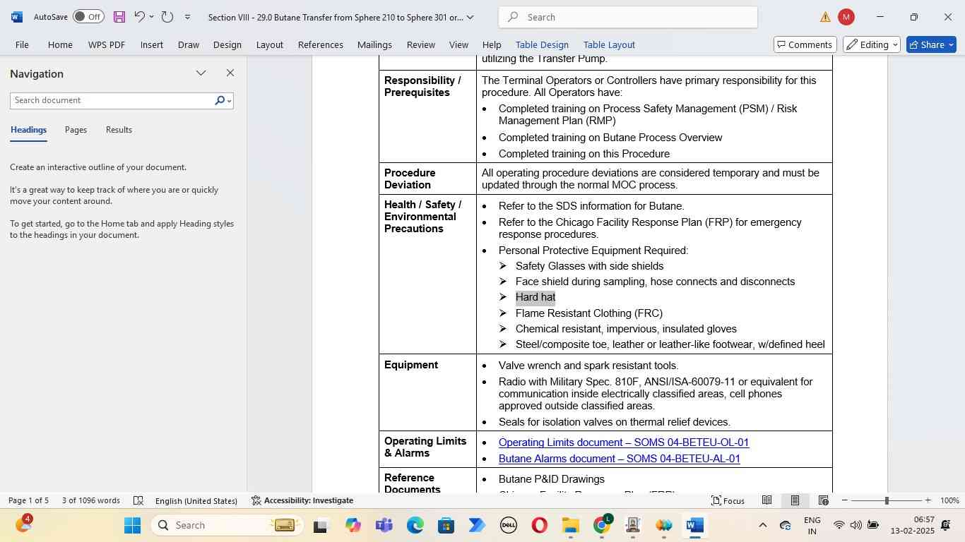Screen dimensions: 965x542
Task: Switch to Web Layout view
Action: click(x=823, y=500)
